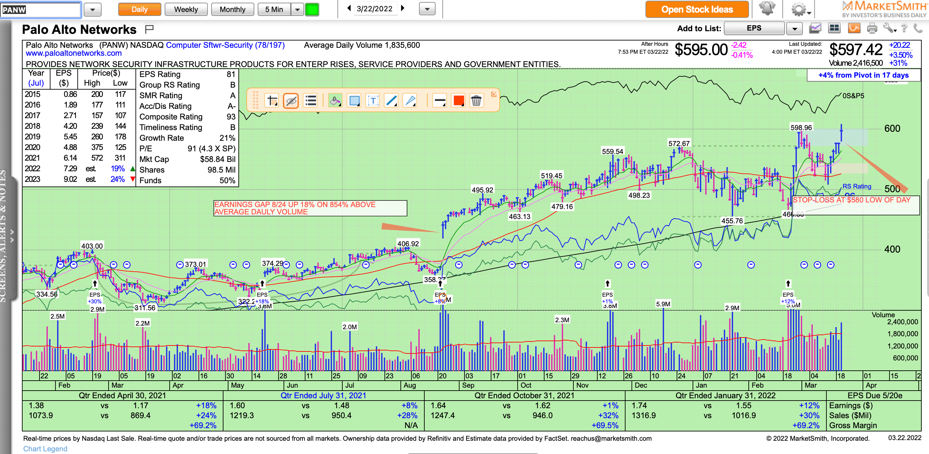The width and height of the screenshot is (929, 454).
Task: Expand the symbol history dropdown
Action: point(93,10)
